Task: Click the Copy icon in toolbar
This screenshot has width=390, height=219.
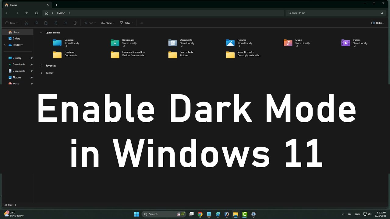Action: point(36,23)
